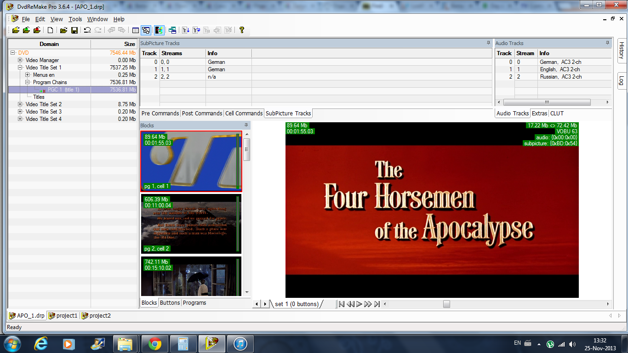Switch to the project2 document tab
The width and height of the screenshot is (628, 353).
click(97, 316)
